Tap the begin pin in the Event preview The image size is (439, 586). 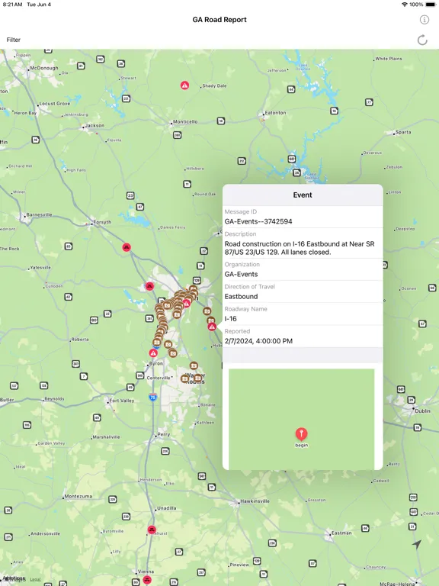coord(301,434)
